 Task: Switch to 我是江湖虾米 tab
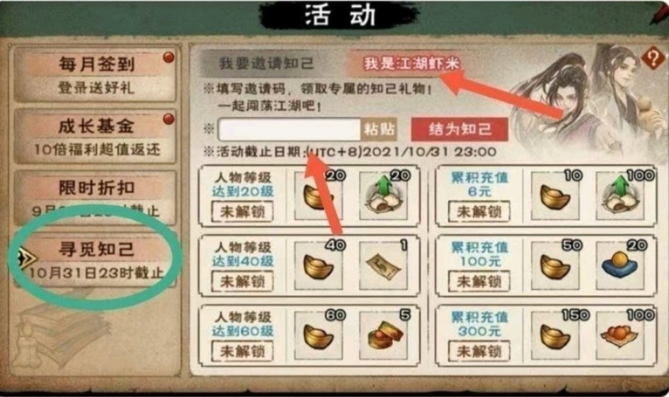[x=410, y=63]
